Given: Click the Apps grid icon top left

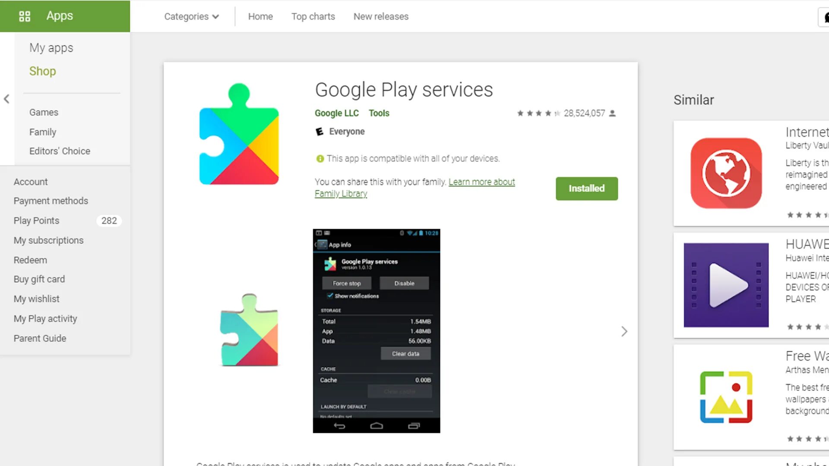Looking at the screenshot, I should 25,16.
